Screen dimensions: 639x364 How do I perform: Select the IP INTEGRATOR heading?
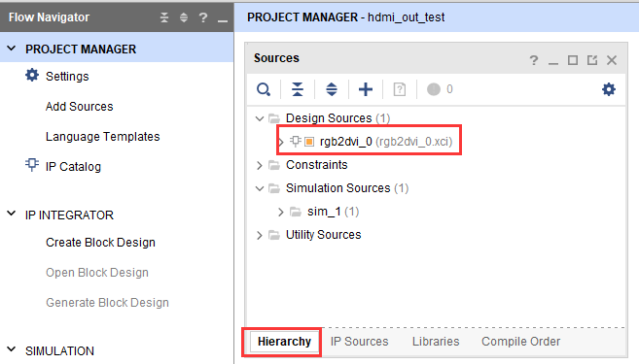tap(69, 215)
